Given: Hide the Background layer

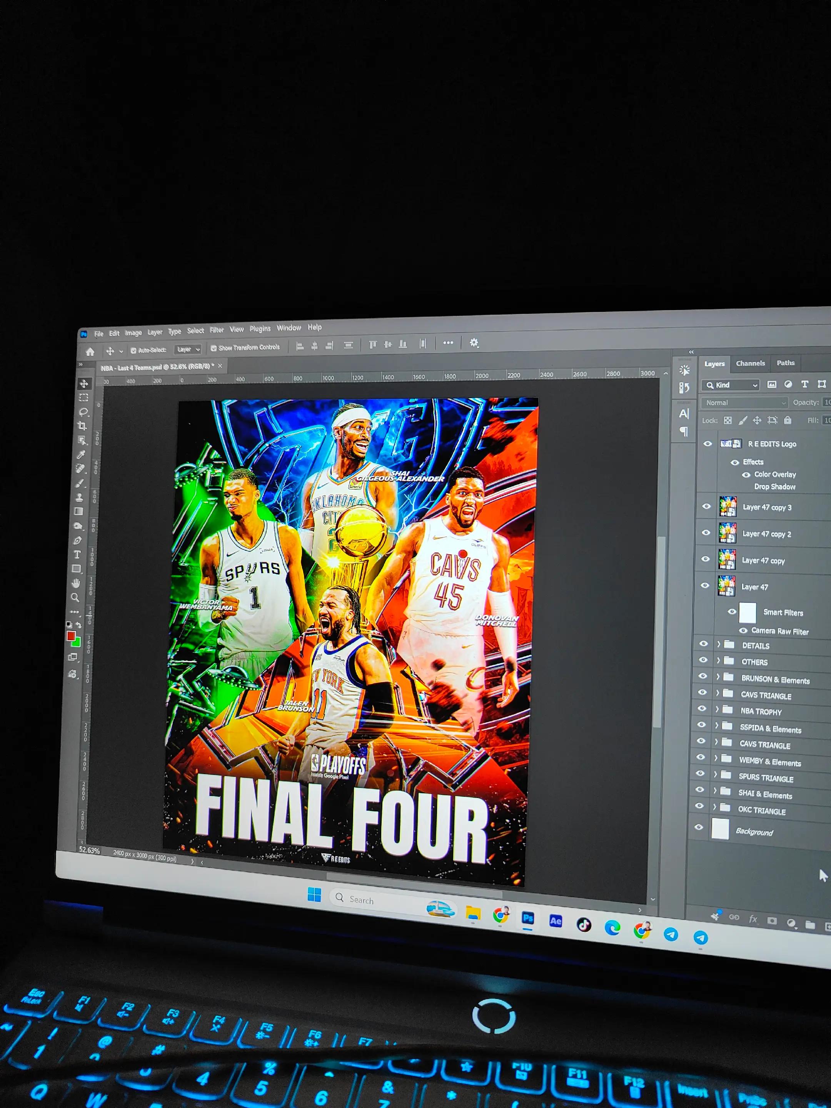Looking at the screenshot, I should [x=699, y=827].
